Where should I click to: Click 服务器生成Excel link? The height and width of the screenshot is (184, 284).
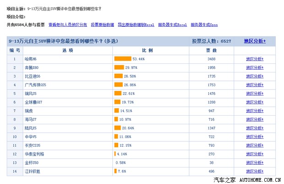click(x=172, y=24)
